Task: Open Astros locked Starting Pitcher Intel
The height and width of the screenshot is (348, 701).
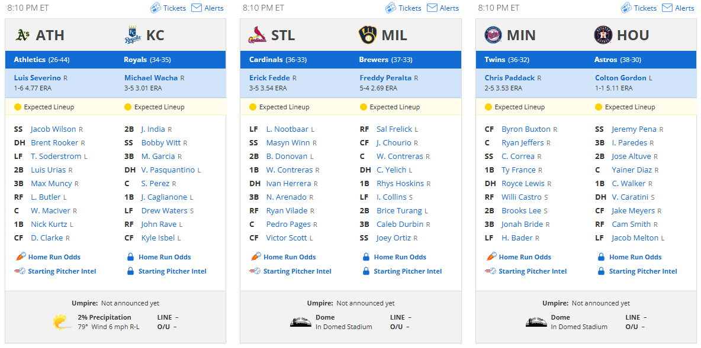Action: coord(643,271)
